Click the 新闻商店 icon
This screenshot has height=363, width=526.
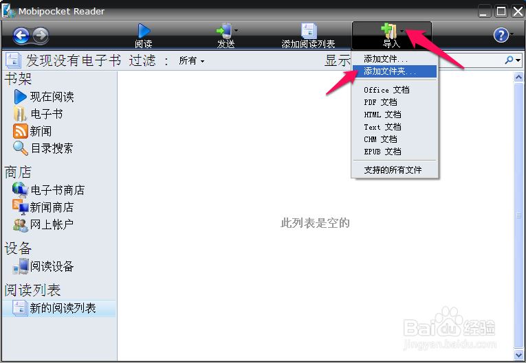20,207
